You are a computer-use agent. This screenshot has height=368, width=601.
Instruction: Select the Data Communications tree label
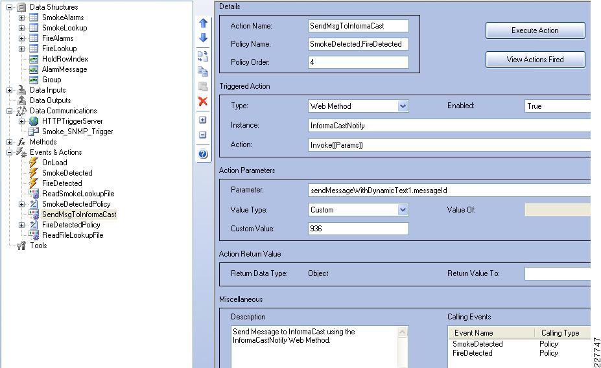tap(64, 111)
